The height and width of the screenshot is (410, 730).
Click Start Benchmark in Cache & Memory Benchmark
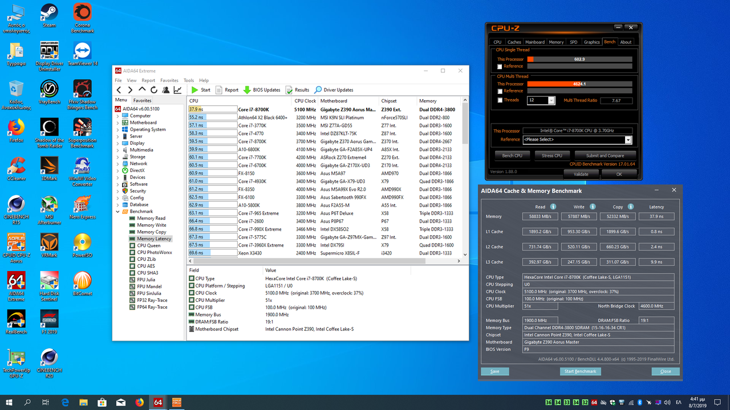coord(580,371)
